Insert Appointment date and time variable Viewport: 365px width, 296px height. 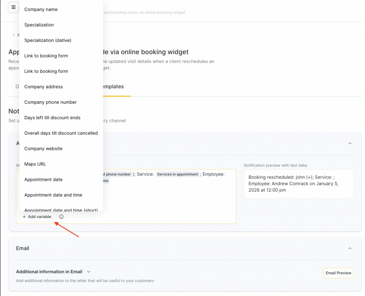tap(53, 195)
